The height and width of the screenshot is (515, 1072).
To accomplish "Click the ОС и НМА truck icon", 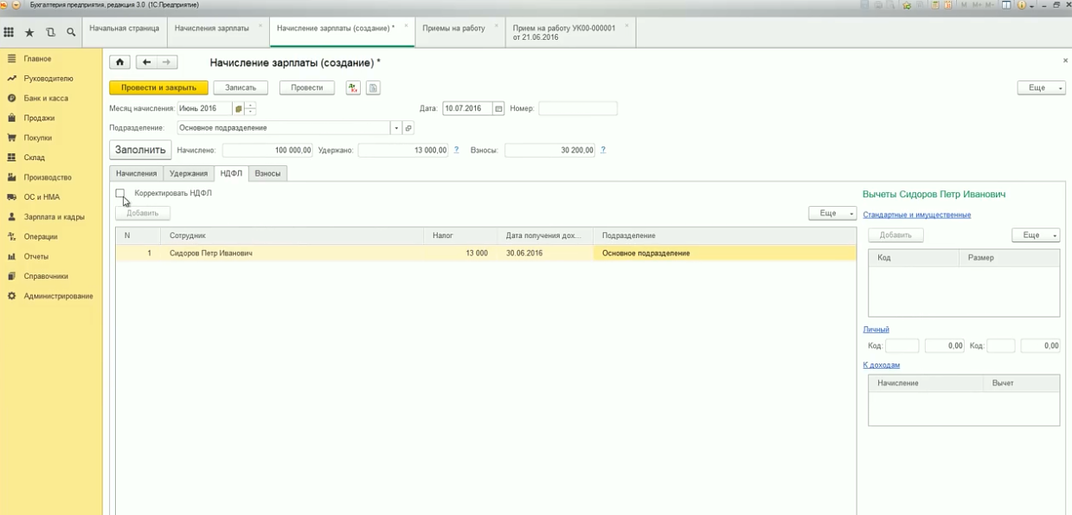I will (12, 197).
